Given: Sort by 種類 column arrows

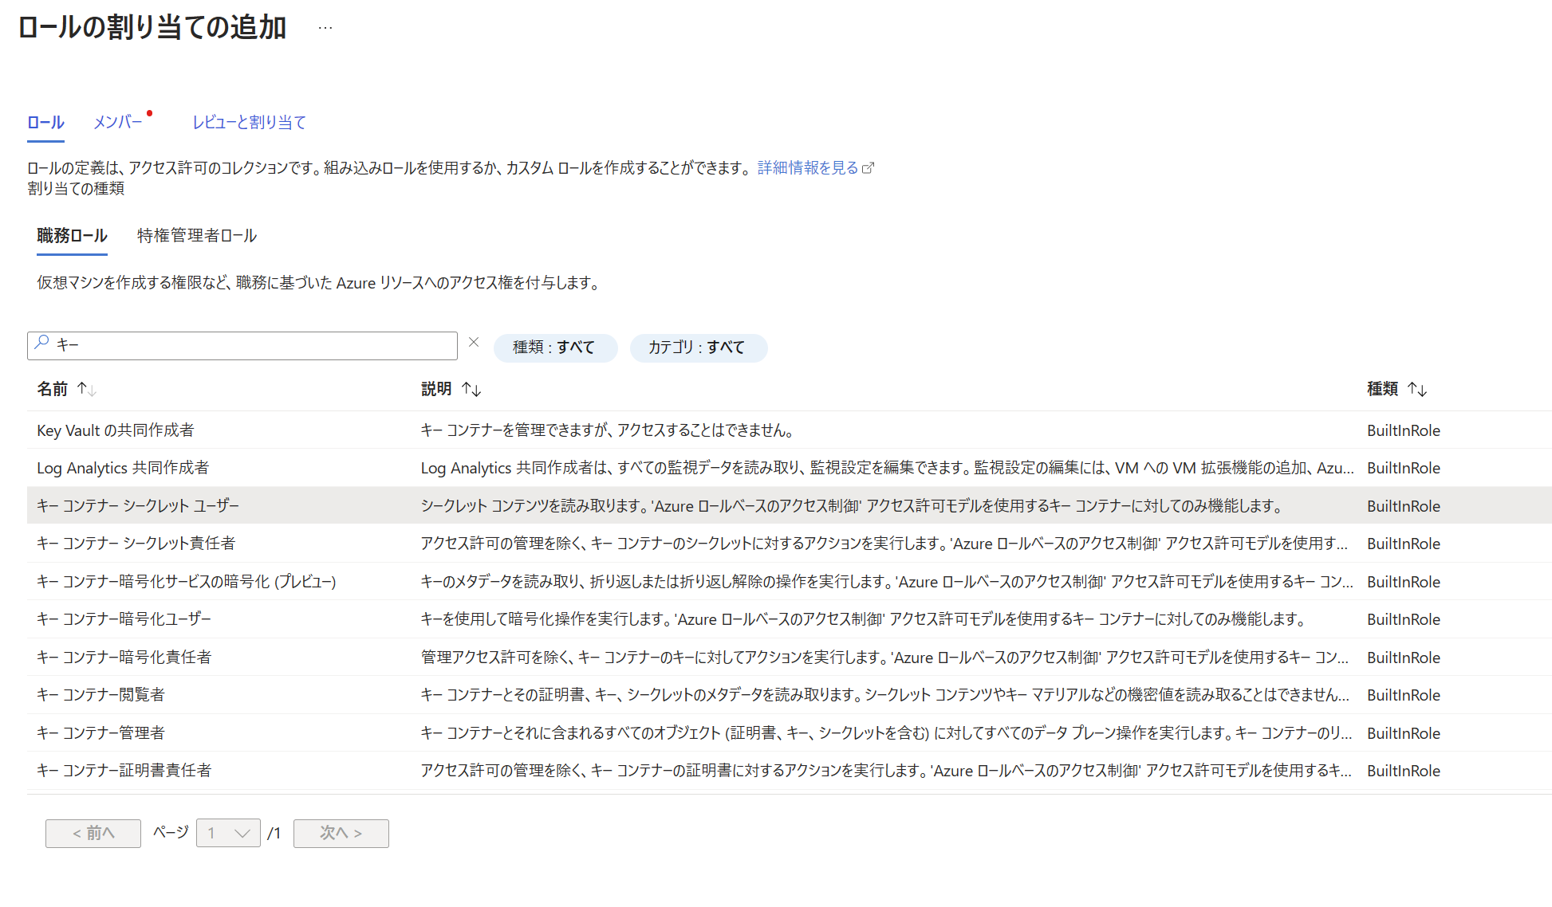Looking at the screenshot, I should pos(1417,389).
